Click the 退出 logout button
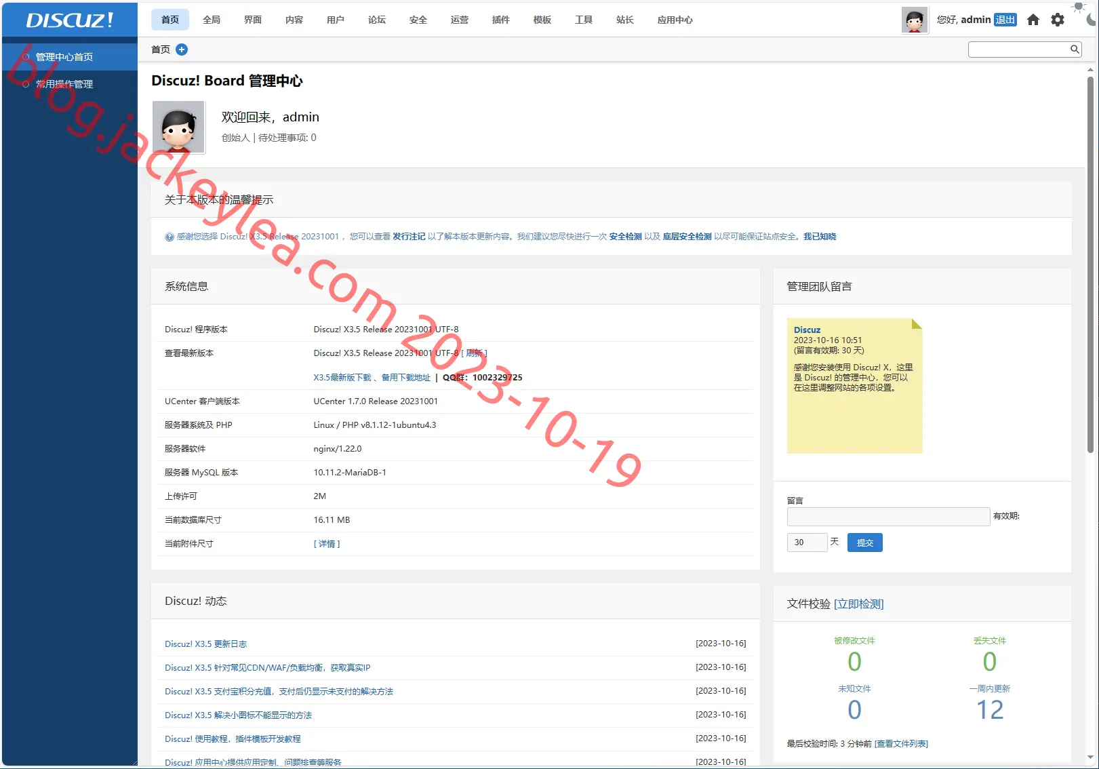Screen dimensions: 1099x769 pos(1005,20)
